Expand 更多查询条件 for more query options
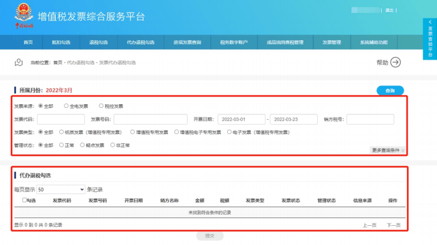Image resolution: width=437 pixels, height=245 pixels. point(388,150)
